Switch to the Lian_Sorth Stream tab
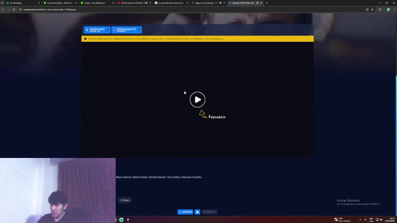 (60, 3)
